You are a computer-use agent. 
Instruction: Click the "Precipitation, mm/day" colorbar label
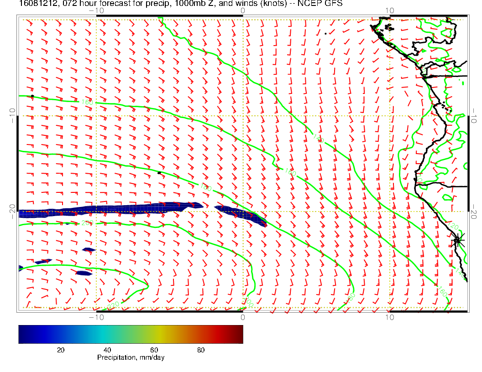(131, 357)
